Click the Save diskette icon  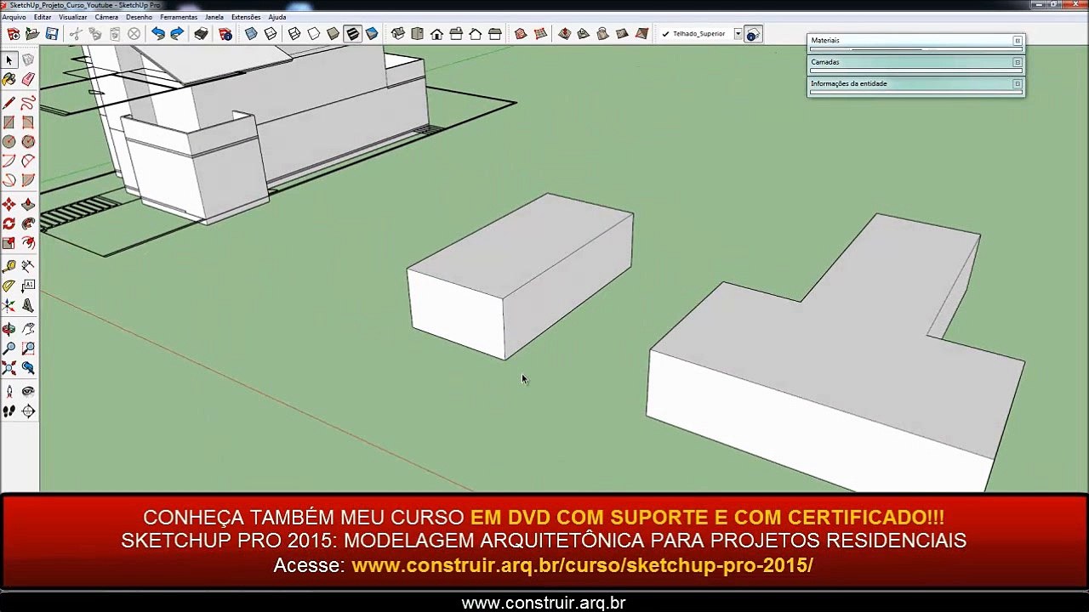pyautogui.click(x=52, y=34)
